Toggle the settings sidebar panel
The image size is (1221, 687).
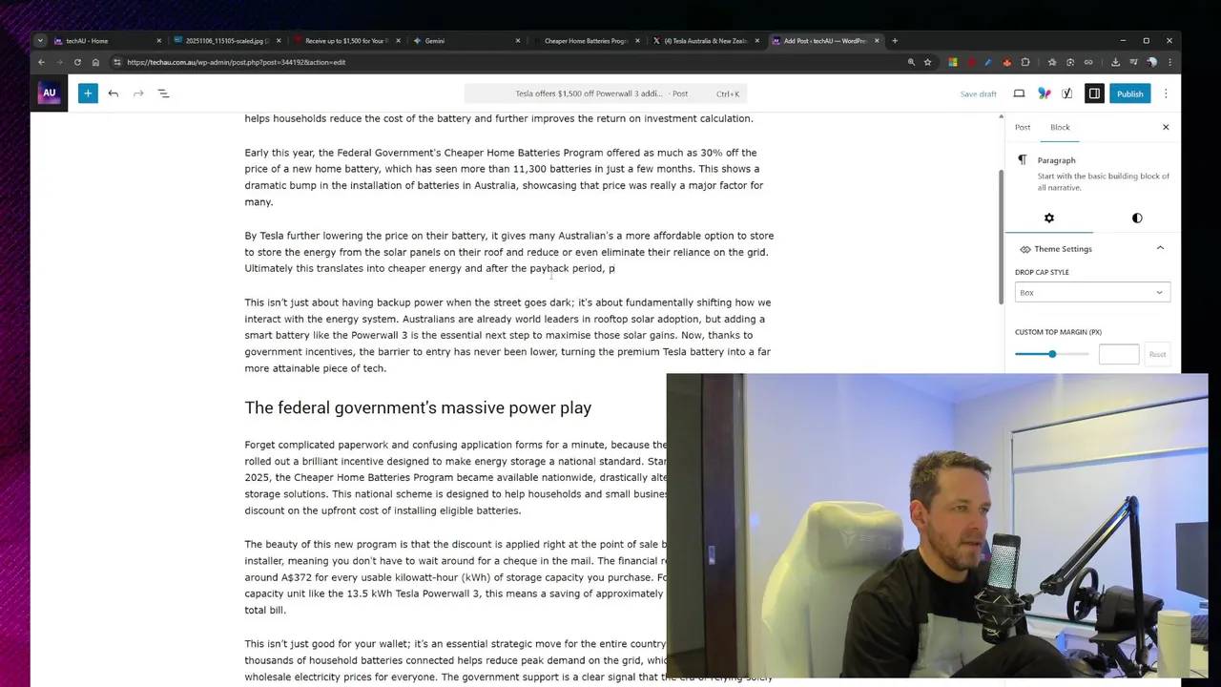[1094, 94]
